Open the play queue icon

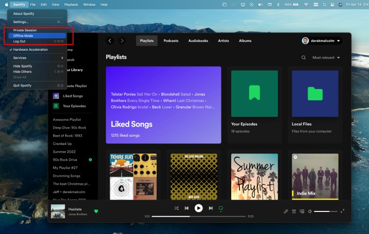[x=294, y=211]
